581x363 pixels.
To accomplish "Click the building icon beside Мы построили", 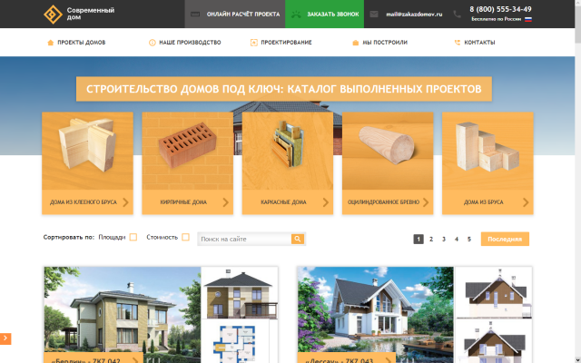I will click(x=355, y=43).
